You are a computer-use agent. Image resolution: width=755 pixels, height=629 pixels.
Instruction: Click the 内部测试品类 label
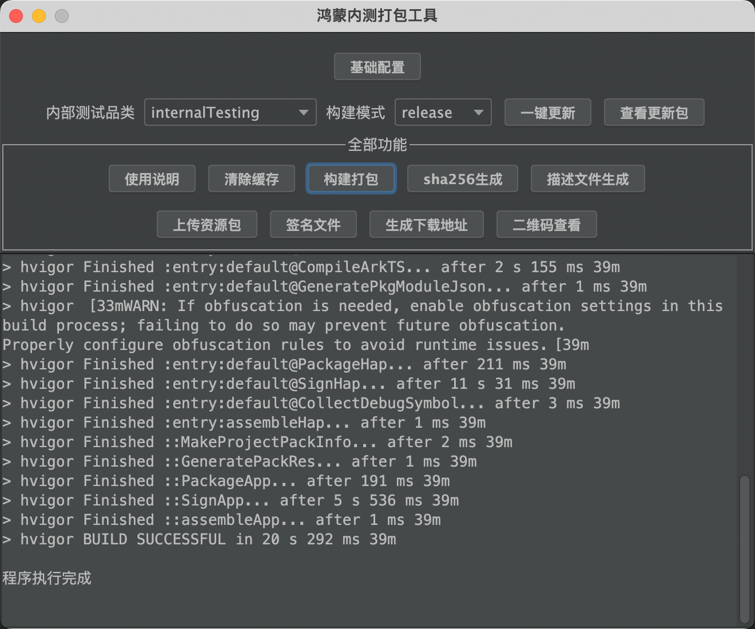coord(90,113)
